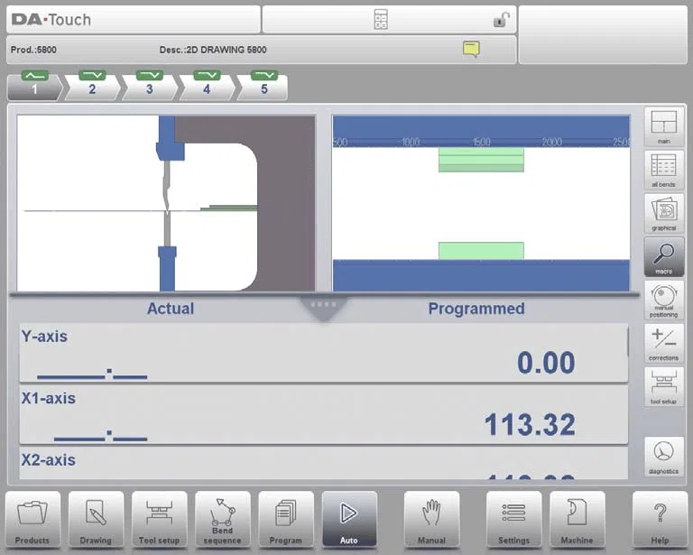Click the Y-axis programmed value 0.00

click(x=546, y=363)
